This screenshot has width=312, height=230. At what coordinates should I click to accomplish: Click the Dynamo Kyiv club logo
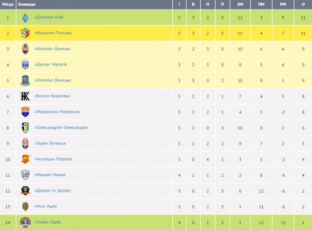25,17
